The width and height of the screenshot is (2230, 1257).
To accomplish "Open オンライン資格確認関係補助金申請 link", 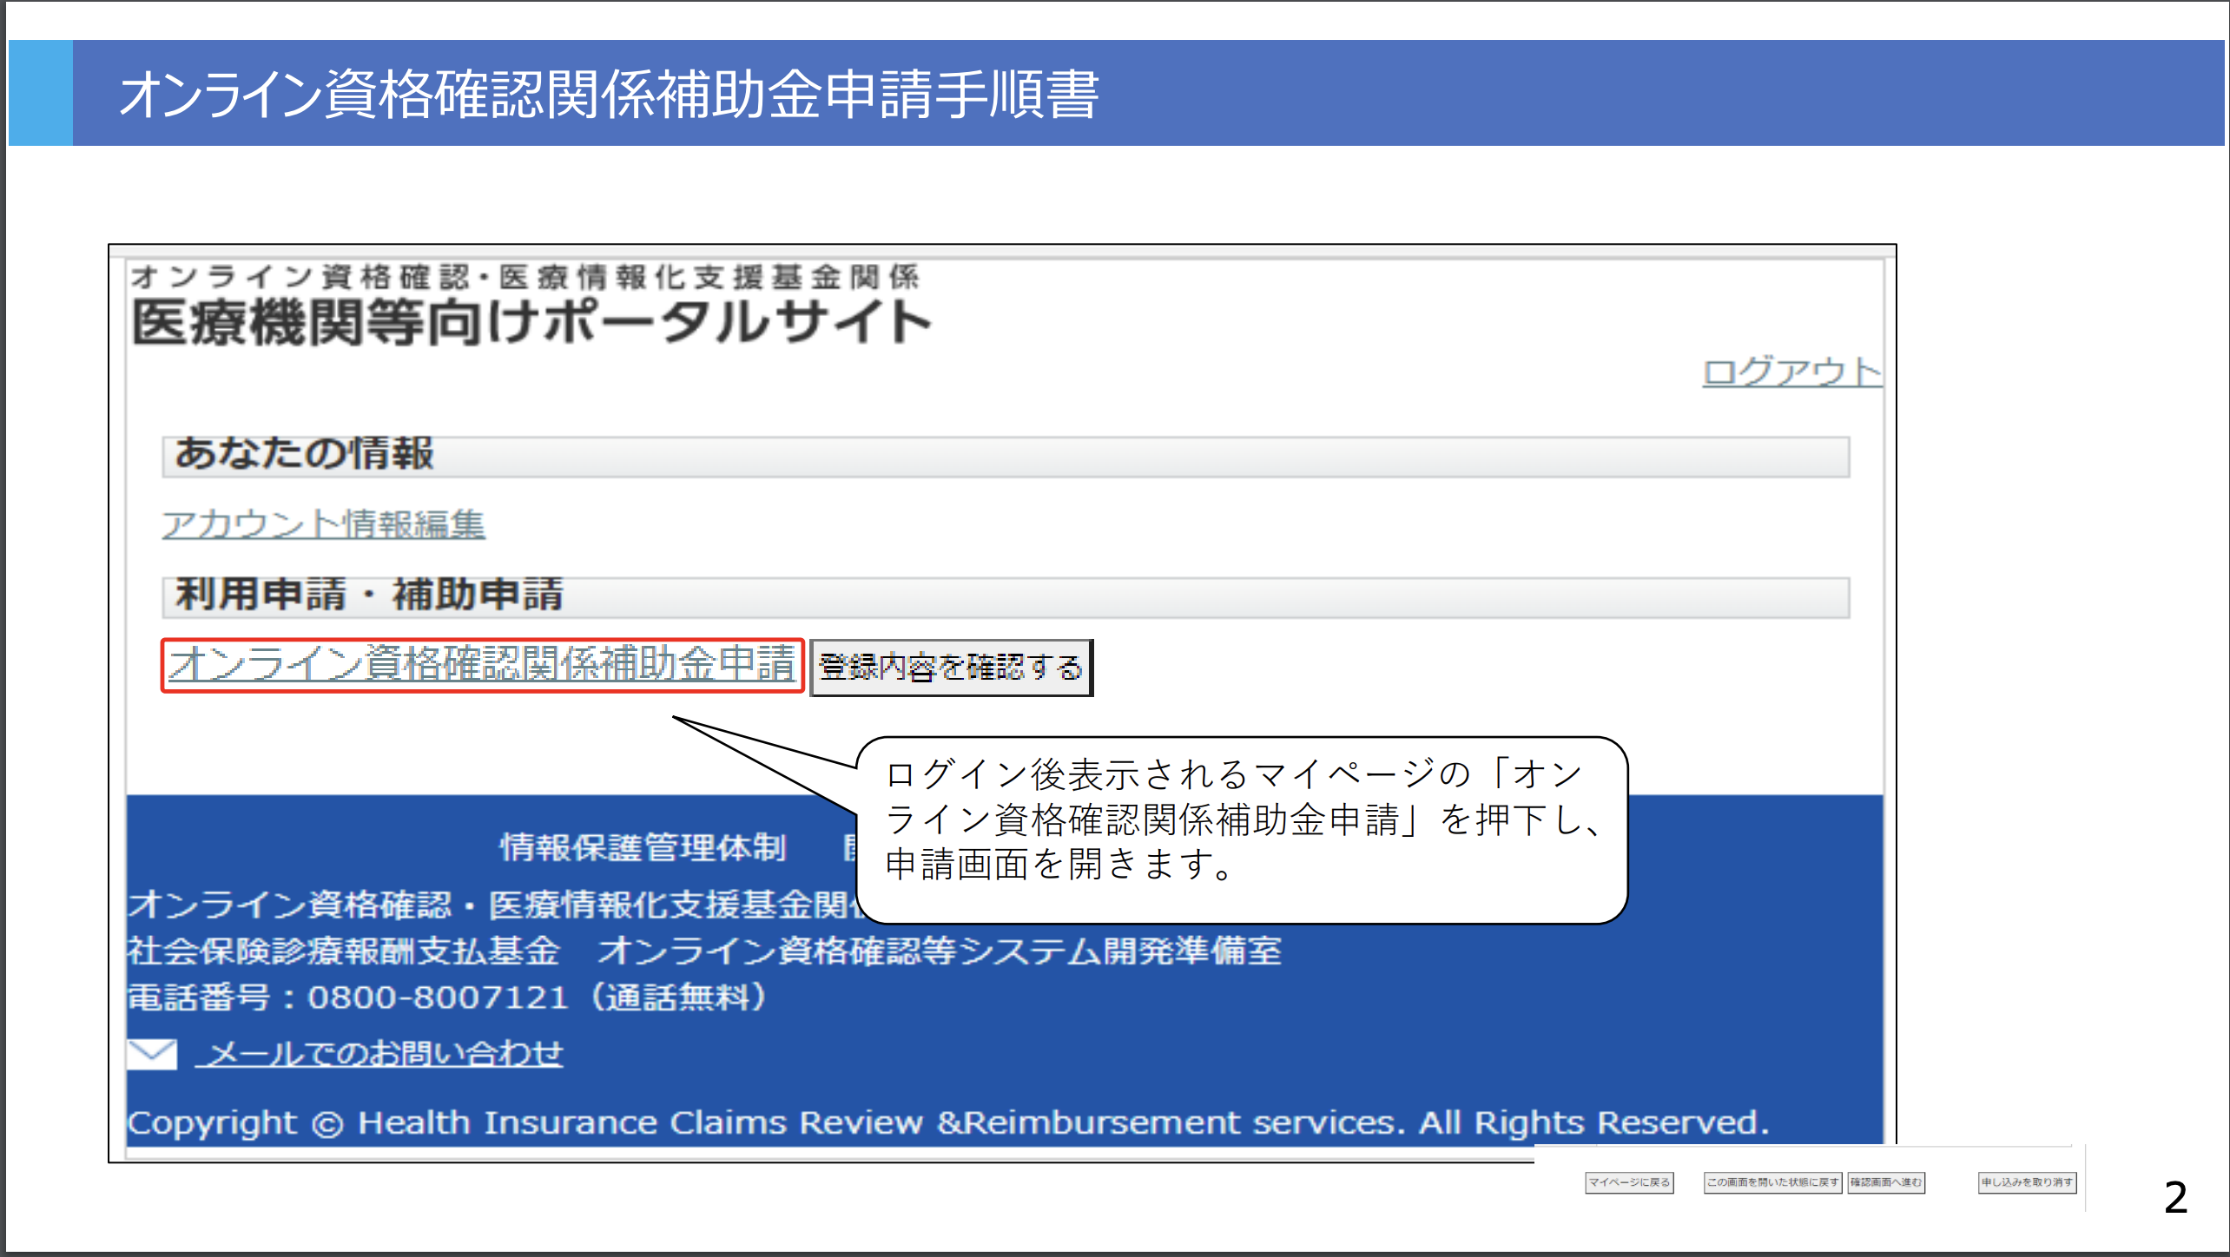I will (482, 665).
